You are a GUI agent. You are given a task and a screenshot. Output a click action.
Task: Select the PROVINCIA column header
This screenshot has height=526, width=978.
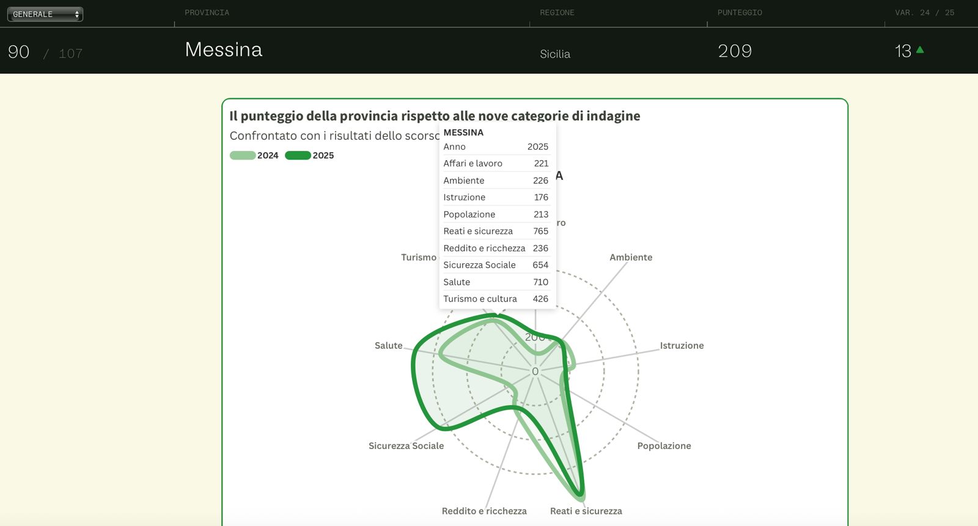click(207, 13)
